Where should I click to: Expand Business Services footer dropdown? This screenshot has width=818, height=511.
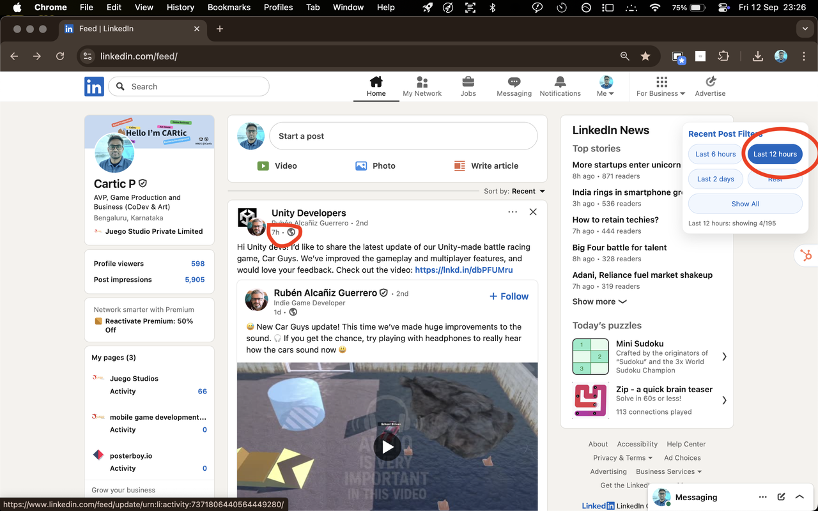[x=668, y=471]
